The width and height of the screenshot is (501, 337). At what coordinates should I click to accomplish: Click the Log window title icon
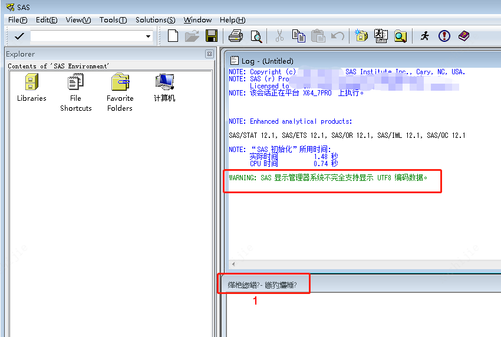click(234, 60)
